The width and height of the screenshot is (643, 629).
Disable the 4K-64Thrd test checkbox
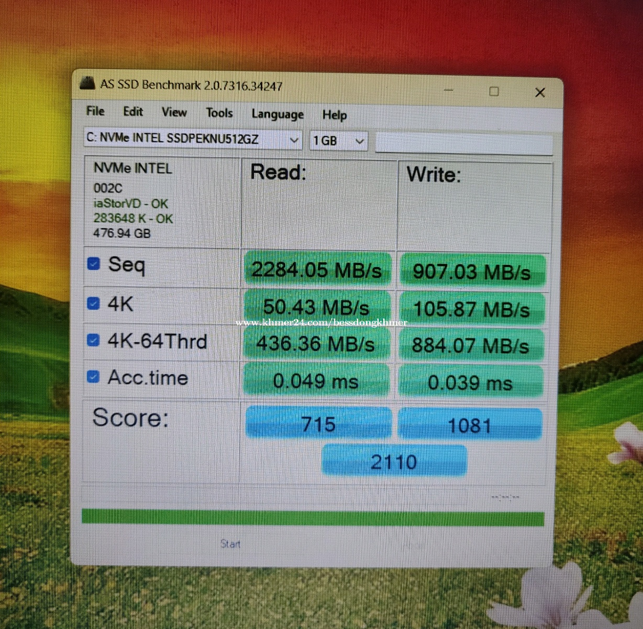pyautogui.click(x=93, y=340)
